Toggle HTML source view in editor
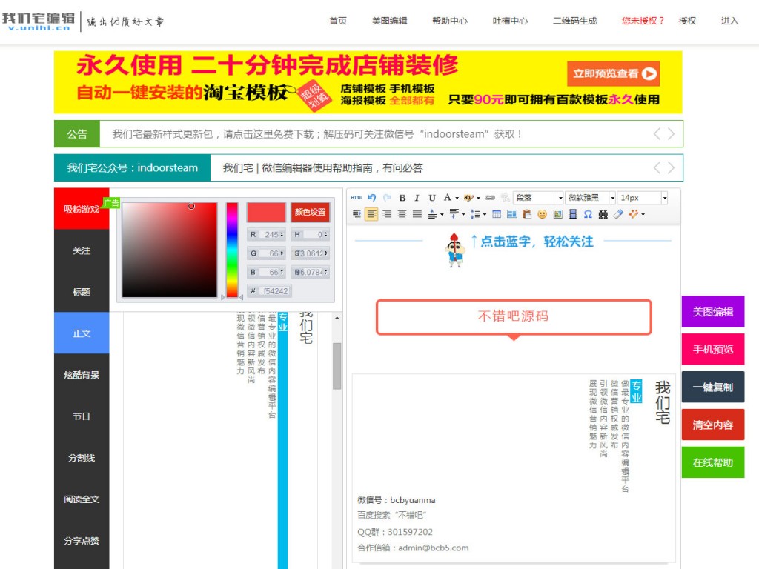Viewport: 759px width, 569px height. (x=357, y=197)
